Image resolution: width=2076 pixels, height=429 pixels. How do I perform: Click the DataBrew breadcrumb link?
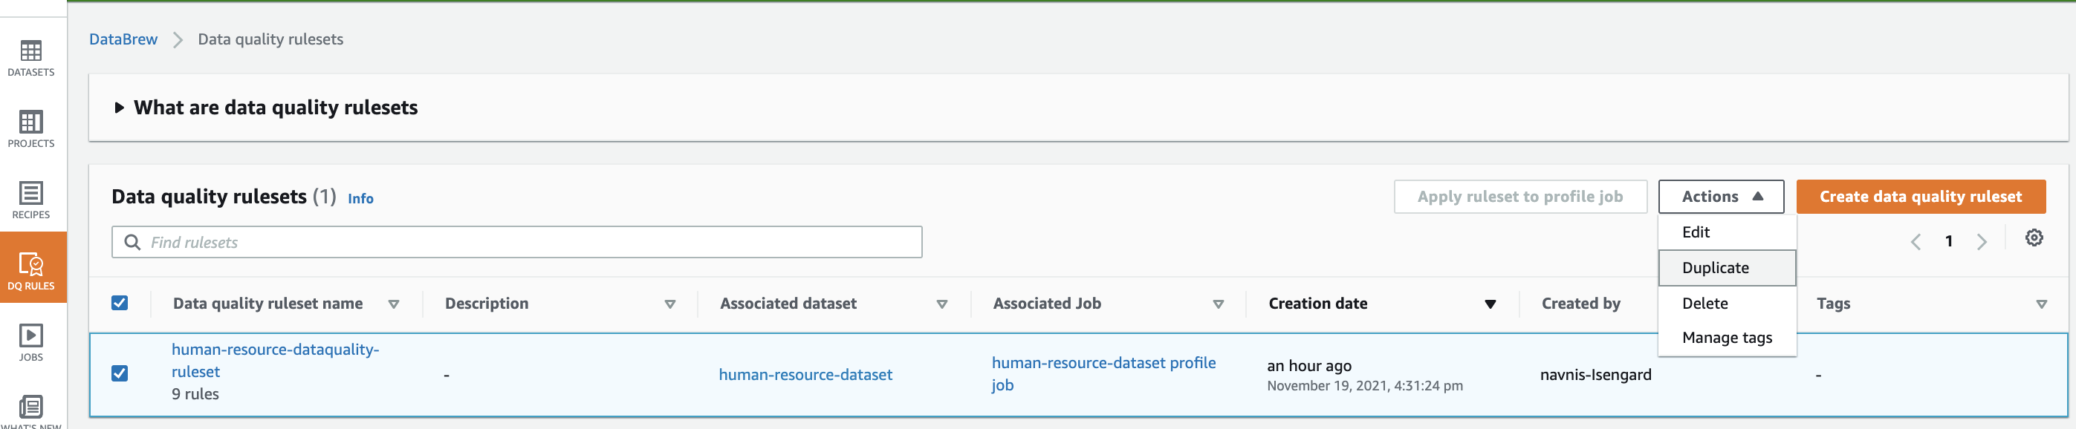[123, 39]
